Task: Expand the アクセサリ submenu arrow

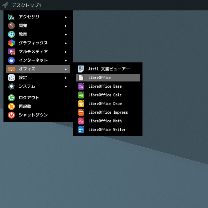Action: (66, 17)
